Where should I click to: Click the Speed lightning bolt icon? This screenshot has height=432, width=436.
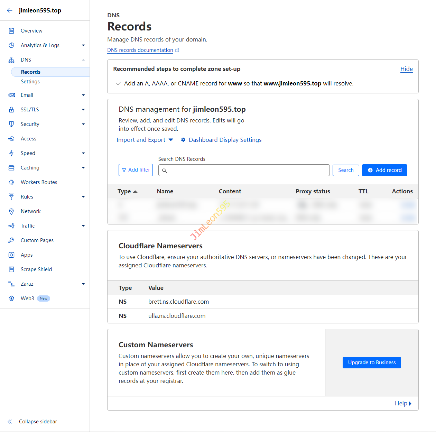[x=11, y=153]
